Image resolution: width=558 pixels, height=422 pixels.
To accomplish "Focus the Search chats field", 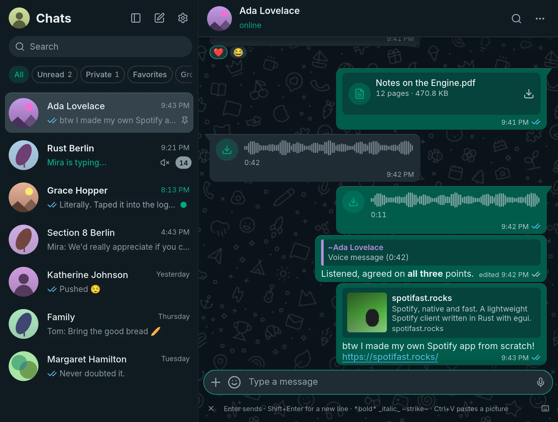I will 100,47.
